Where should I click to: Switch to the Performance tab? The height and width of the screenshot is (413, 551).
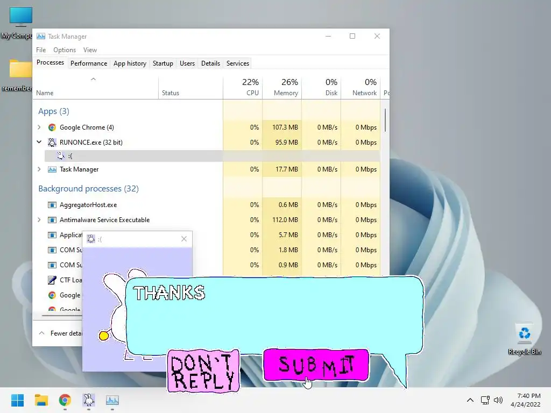coord(89,63)
